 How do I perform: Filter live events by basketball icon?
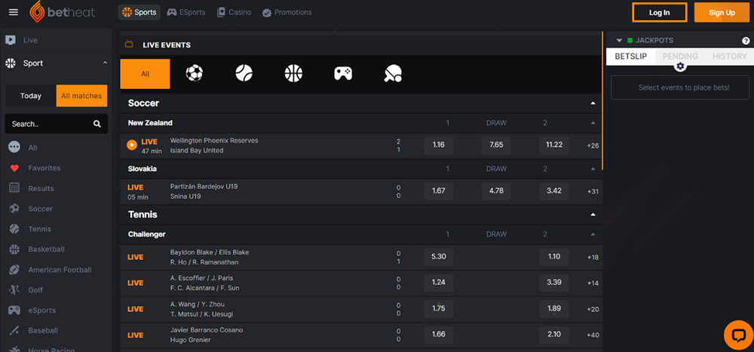click(x=293, y=73)
